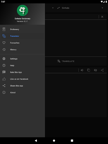Tap the TRANSLATE button
The image size is (108, 144).
tap(66, 61)
